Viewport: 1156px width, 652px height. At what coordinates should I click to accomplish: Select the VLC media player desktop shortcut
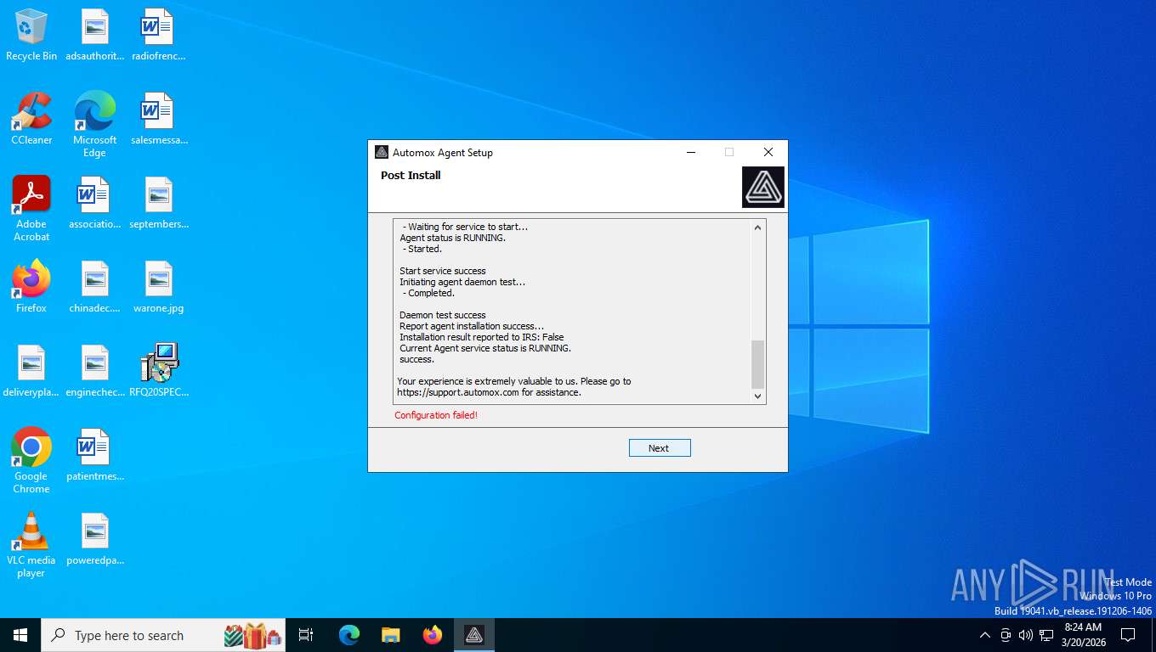31,544
